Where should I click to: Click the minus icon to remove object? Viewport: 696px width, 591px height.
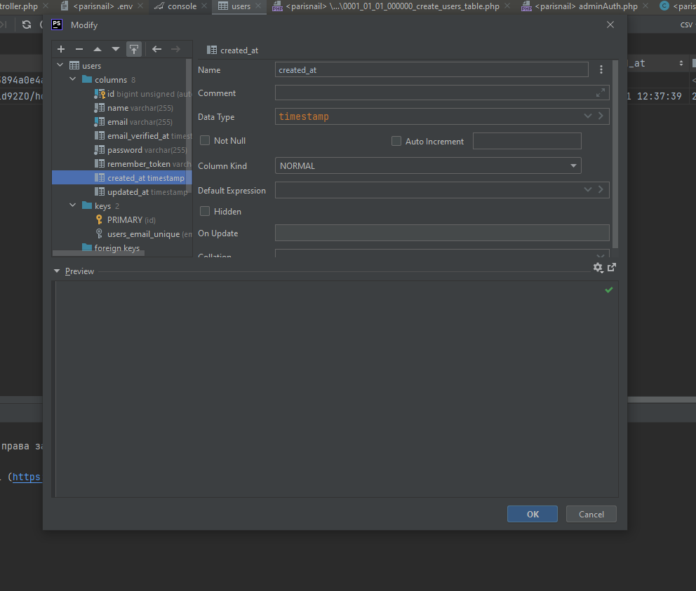(x=79, y=49)
